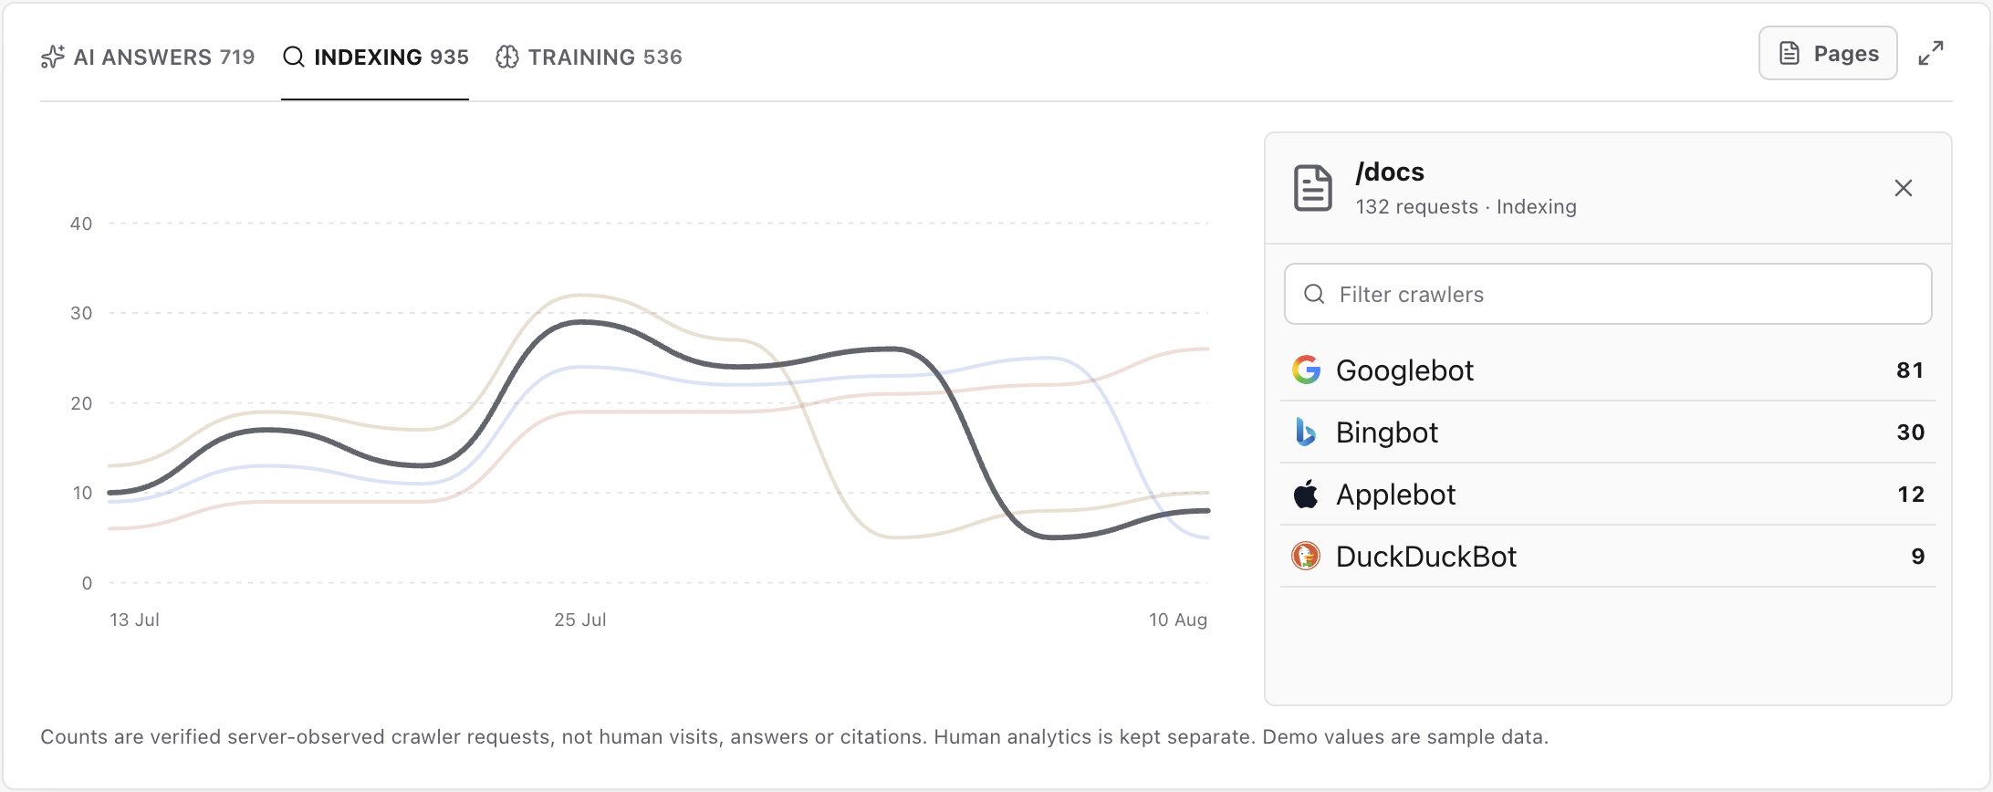Select the Googlebot crawler row
1993x792 pixels.
tap(1608, 370)
